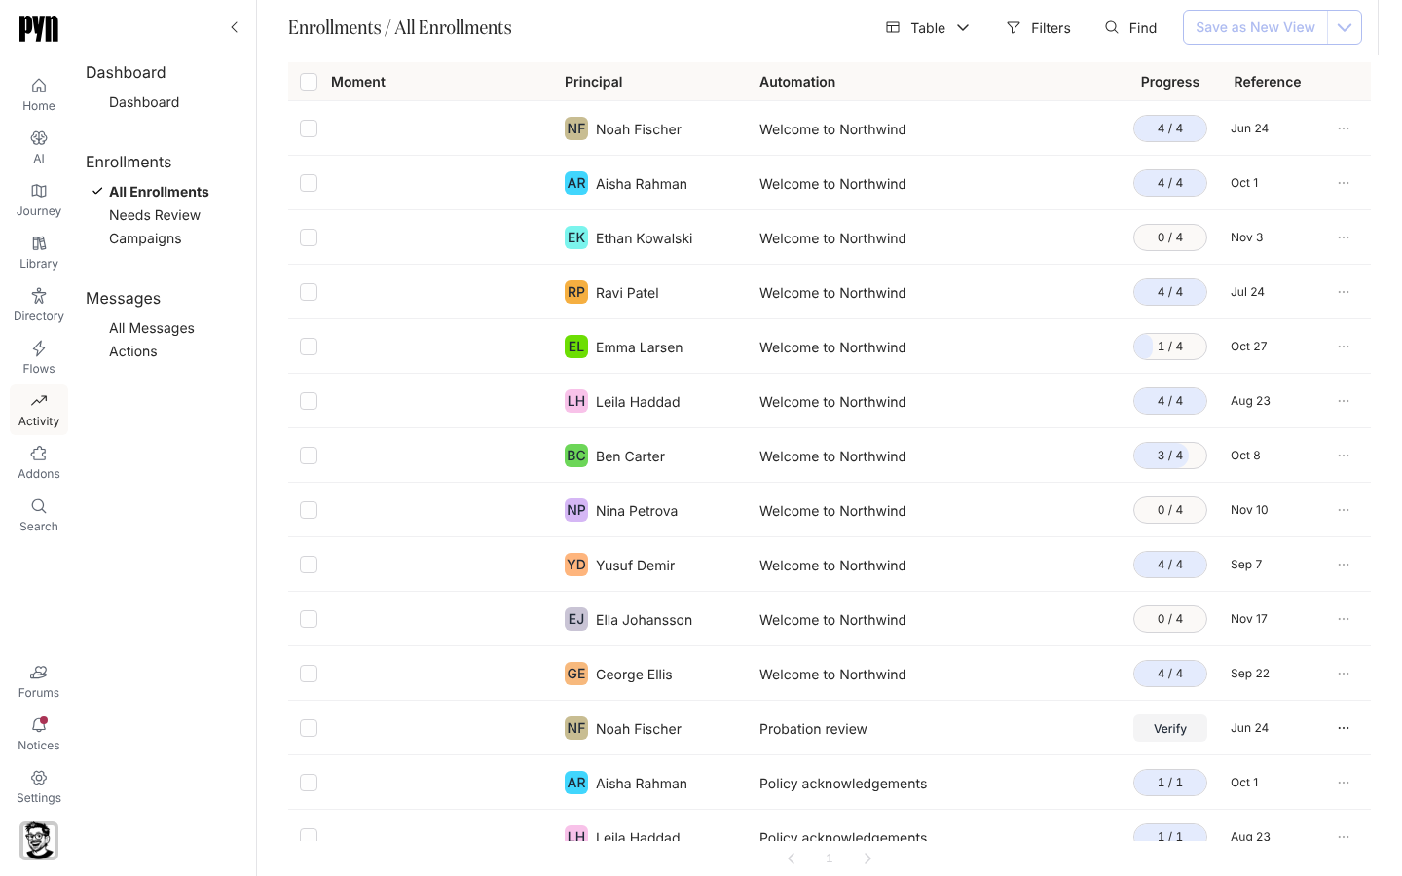The image size is (1402, 876).
Task: Select the checkbox for Ethan Kowalski
Action: [x=309, y=237]
